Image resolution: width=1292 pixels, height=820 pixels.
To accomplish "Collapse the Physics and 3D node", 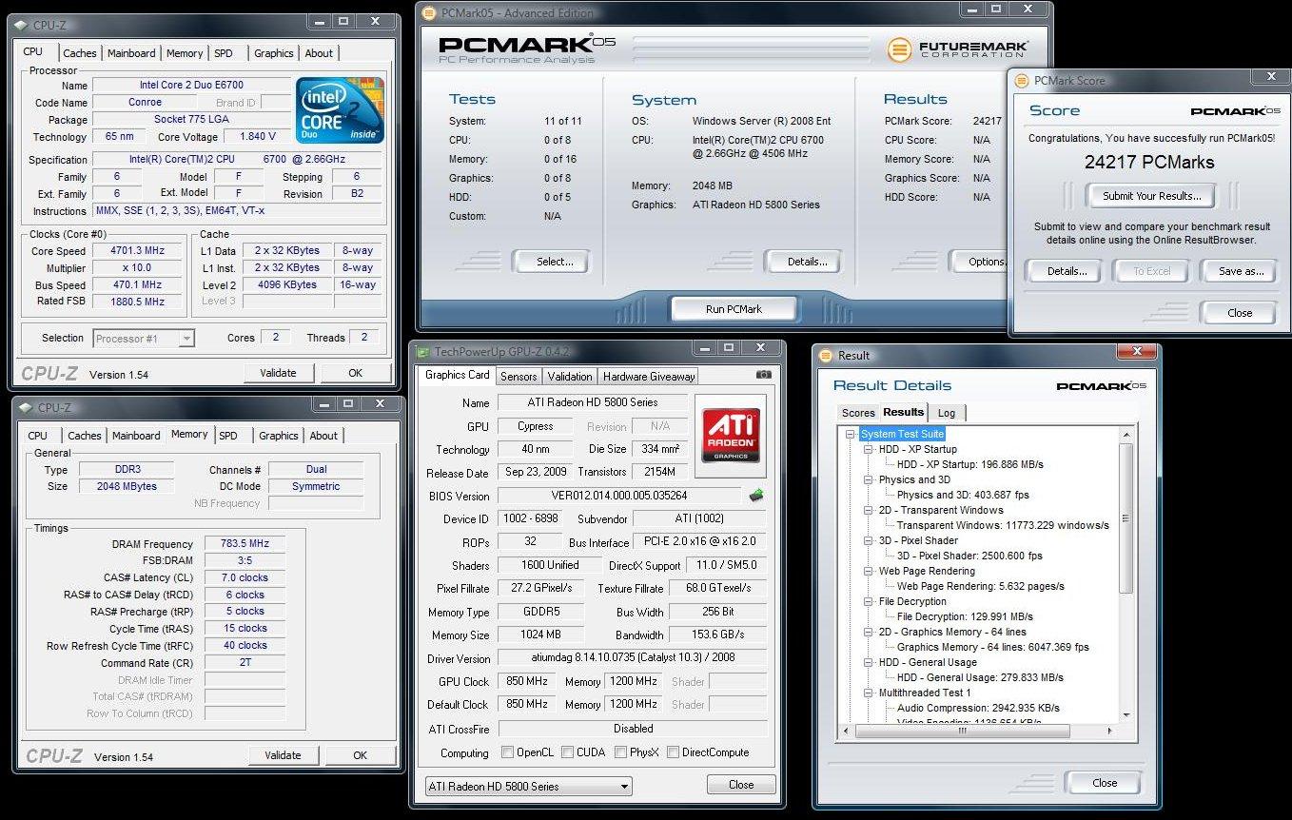I will 869,479.
